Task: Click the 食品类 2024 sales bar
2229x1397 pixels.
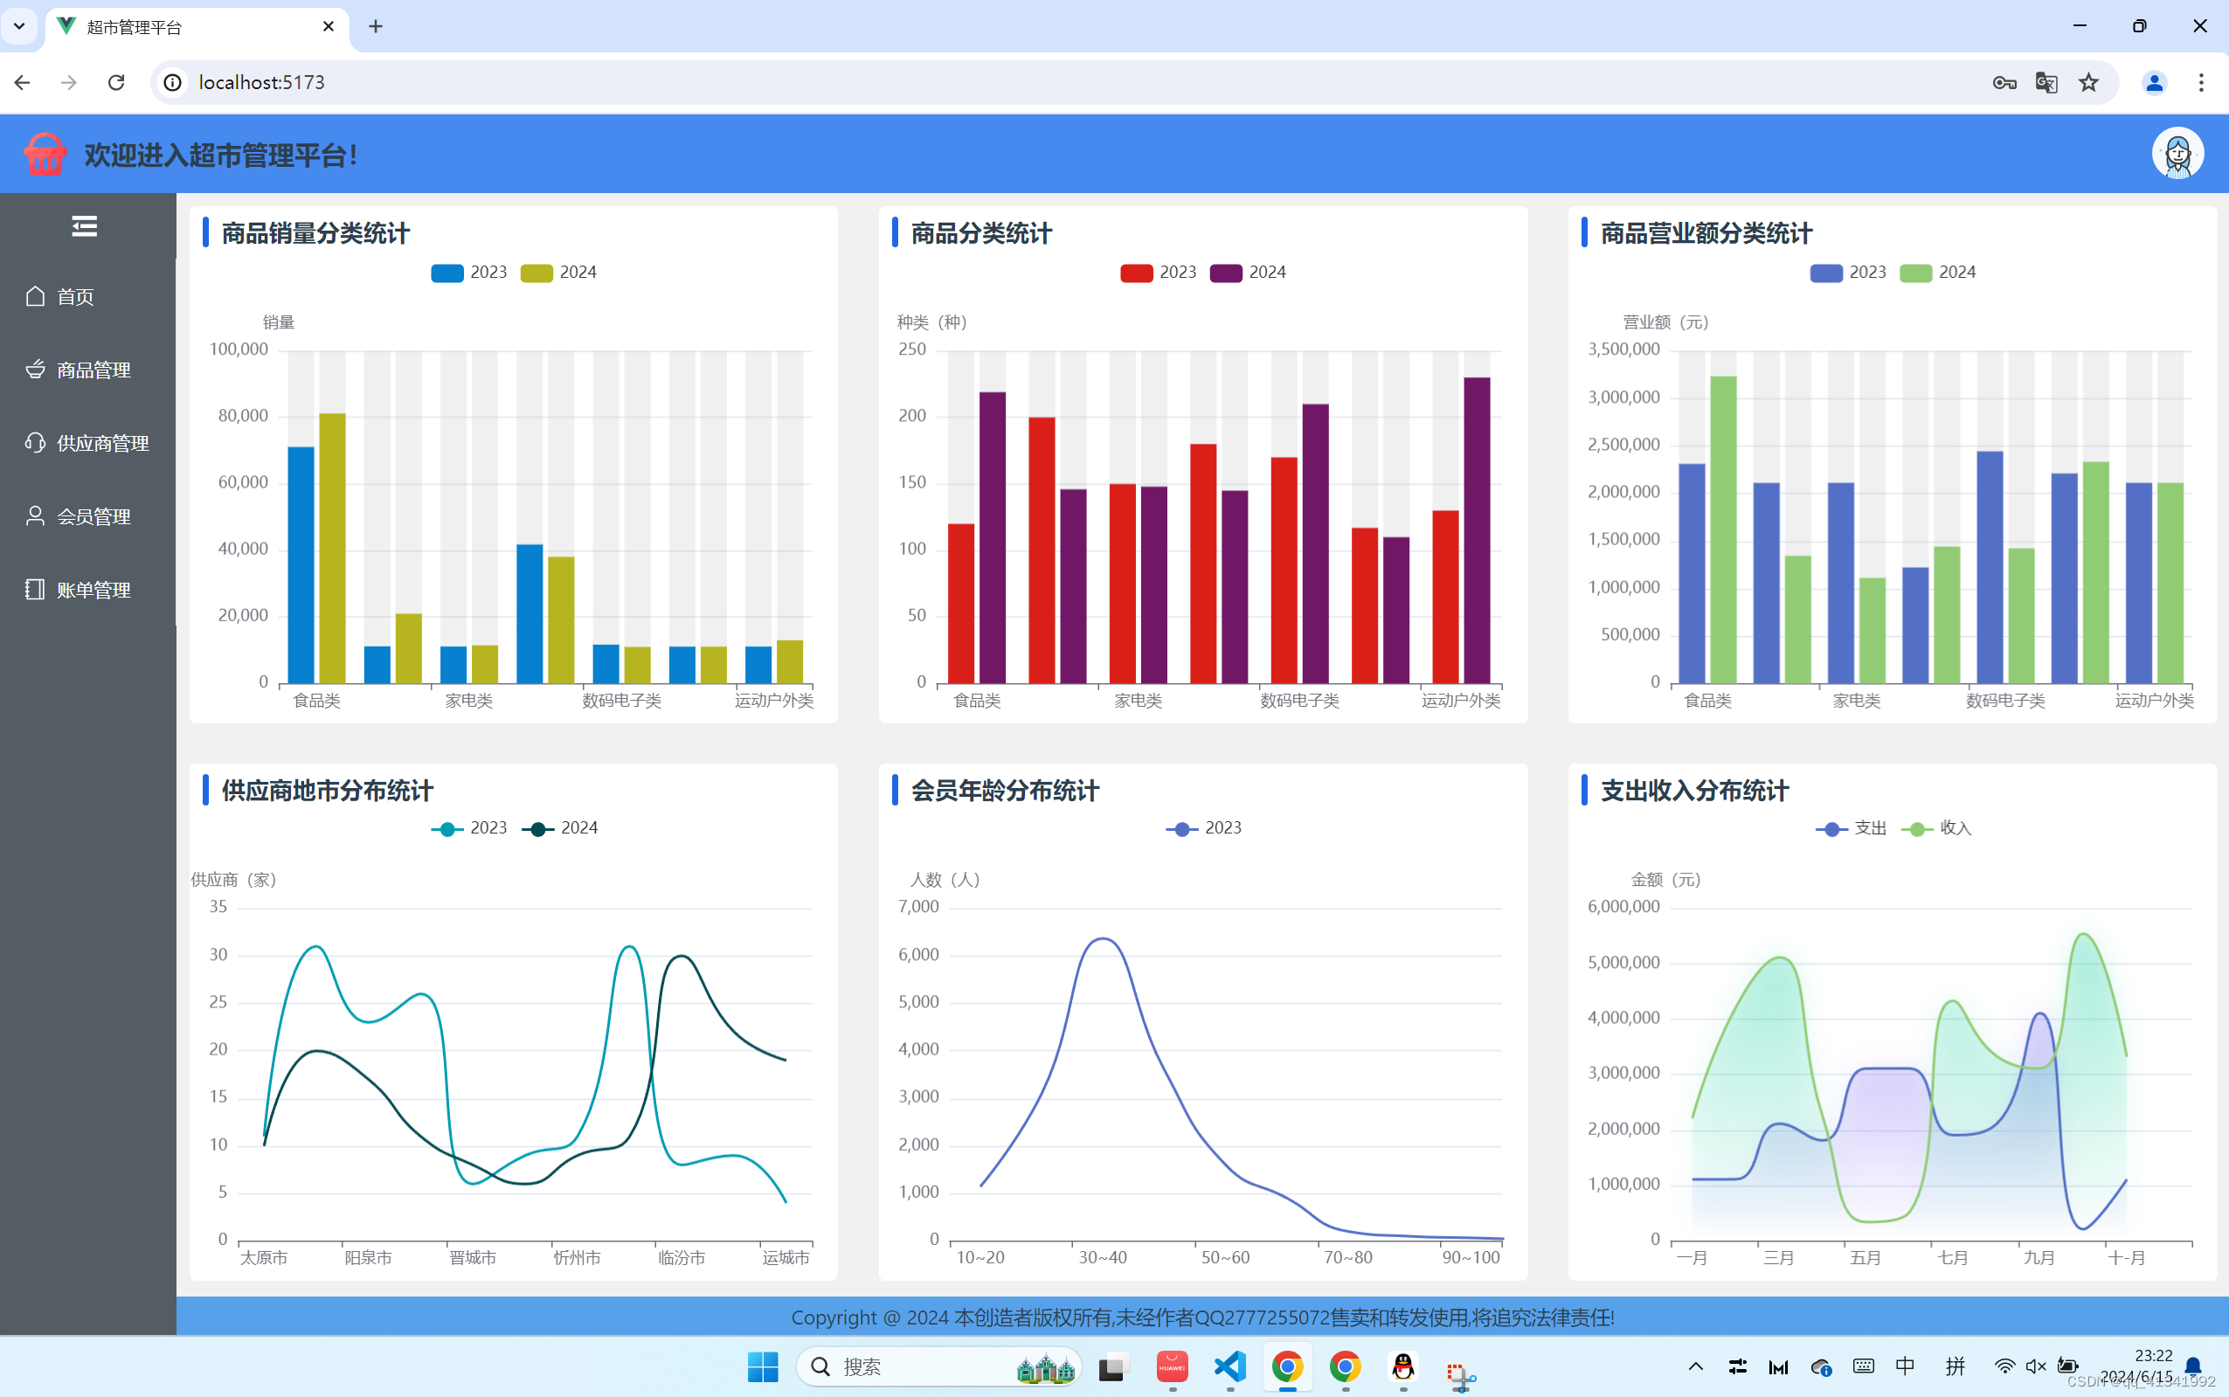Action: pyautogui.click(x=333, y=548)
